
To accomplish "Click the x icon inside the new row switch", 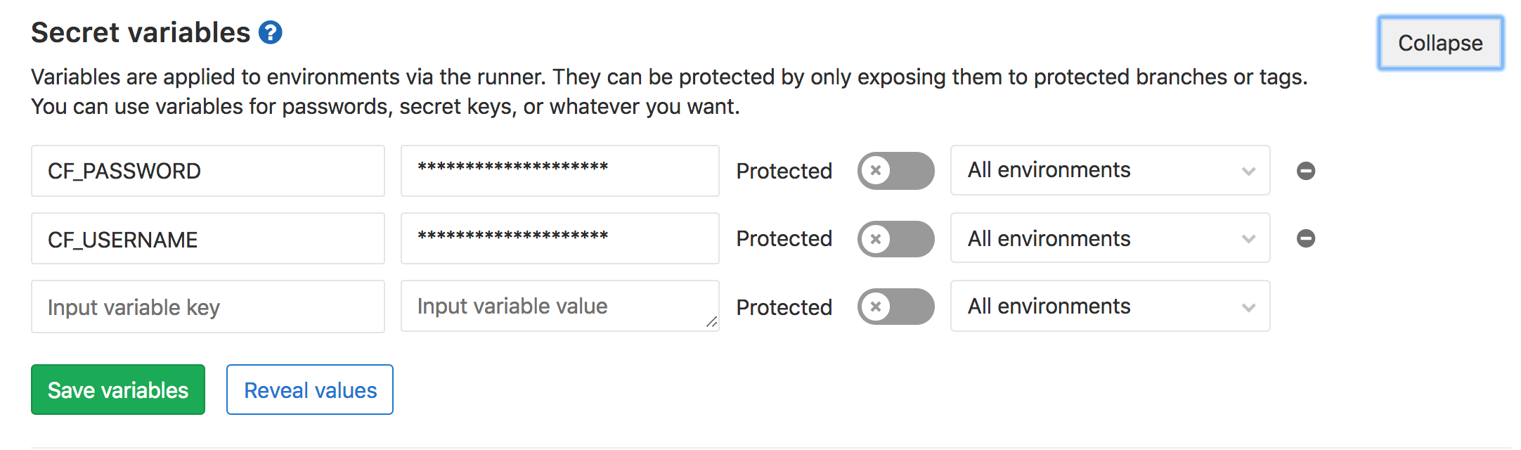I will (x=878, y=307).
